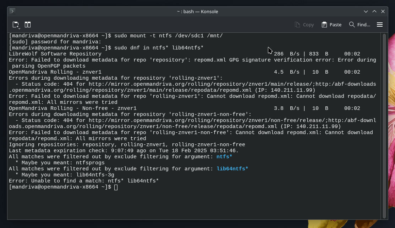This screenshot has width=395, height=228.
Task: Click the highlighted 'lib64ntfs*' argument
Action: pyautogui.click(x=232, y=169)
